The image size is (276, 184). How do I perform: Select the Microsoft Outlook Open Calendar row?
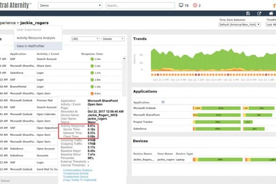coord(29,114)
